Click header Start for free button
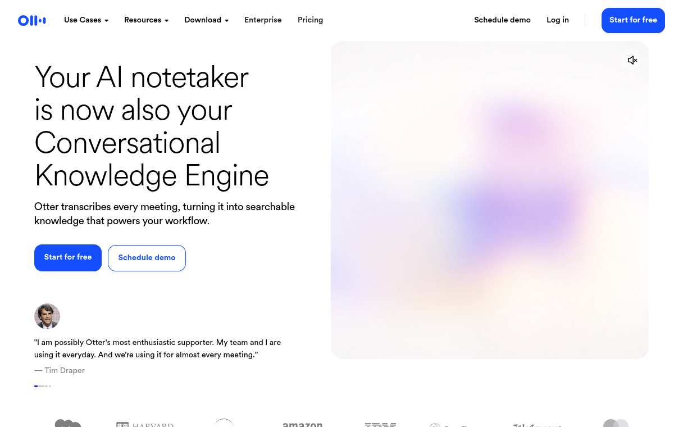Viewport: 674px width, 427px height. [633, 20]
